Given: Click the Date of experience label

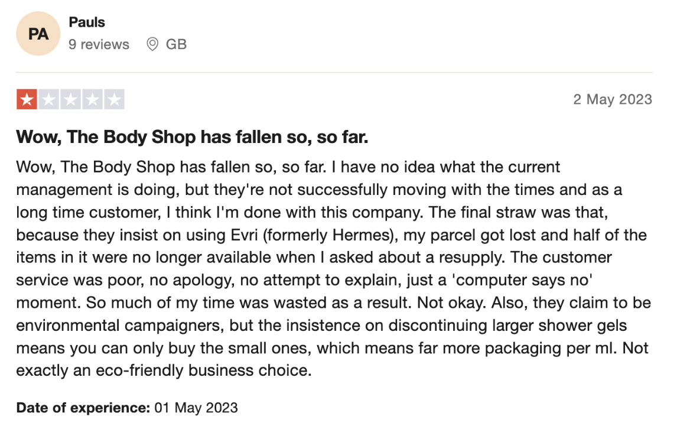Looking at the screenshot, I should [83, 408].
